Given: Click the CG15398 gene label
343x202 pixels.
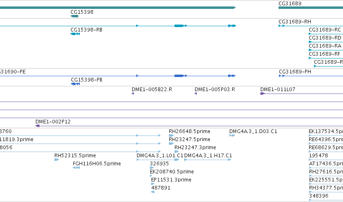Looking at the screenshot, I should [82, 12].
